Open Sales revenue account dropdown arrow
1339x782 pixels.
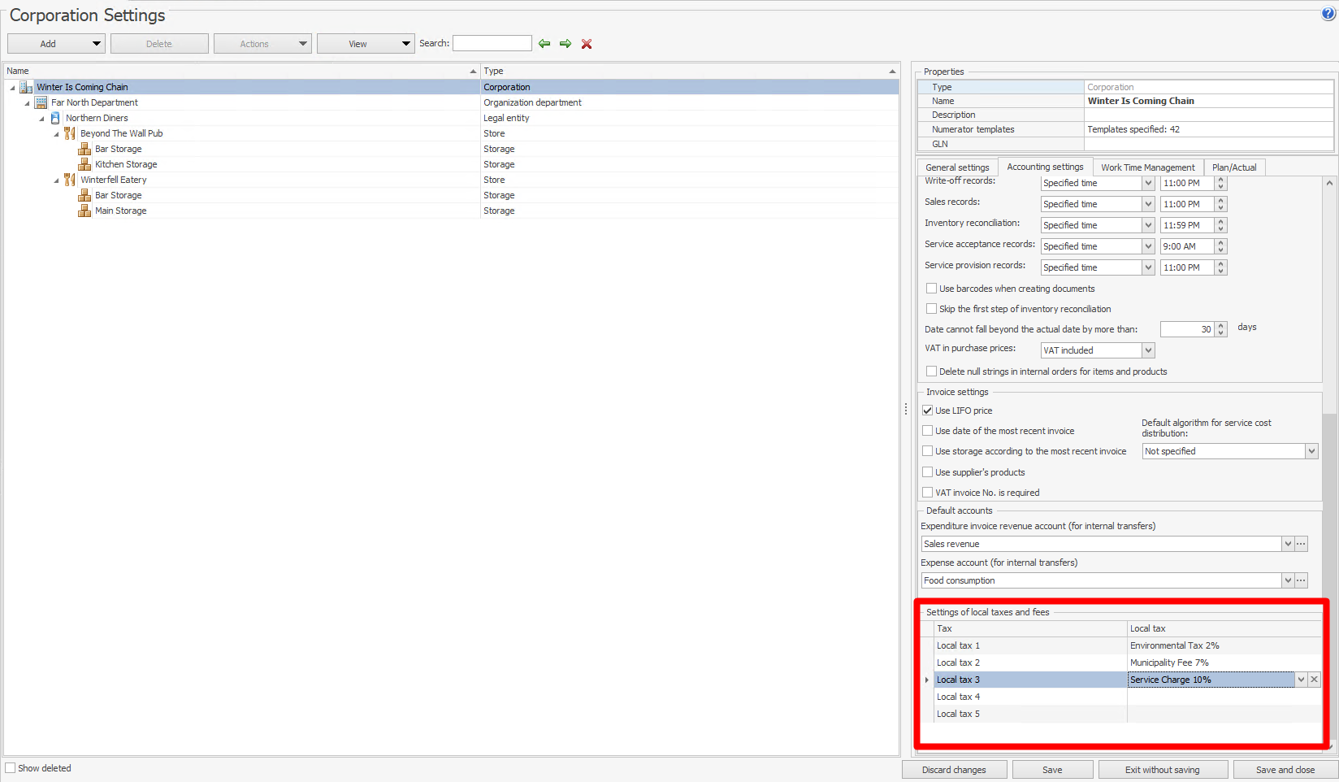(x=1288, y=544)
